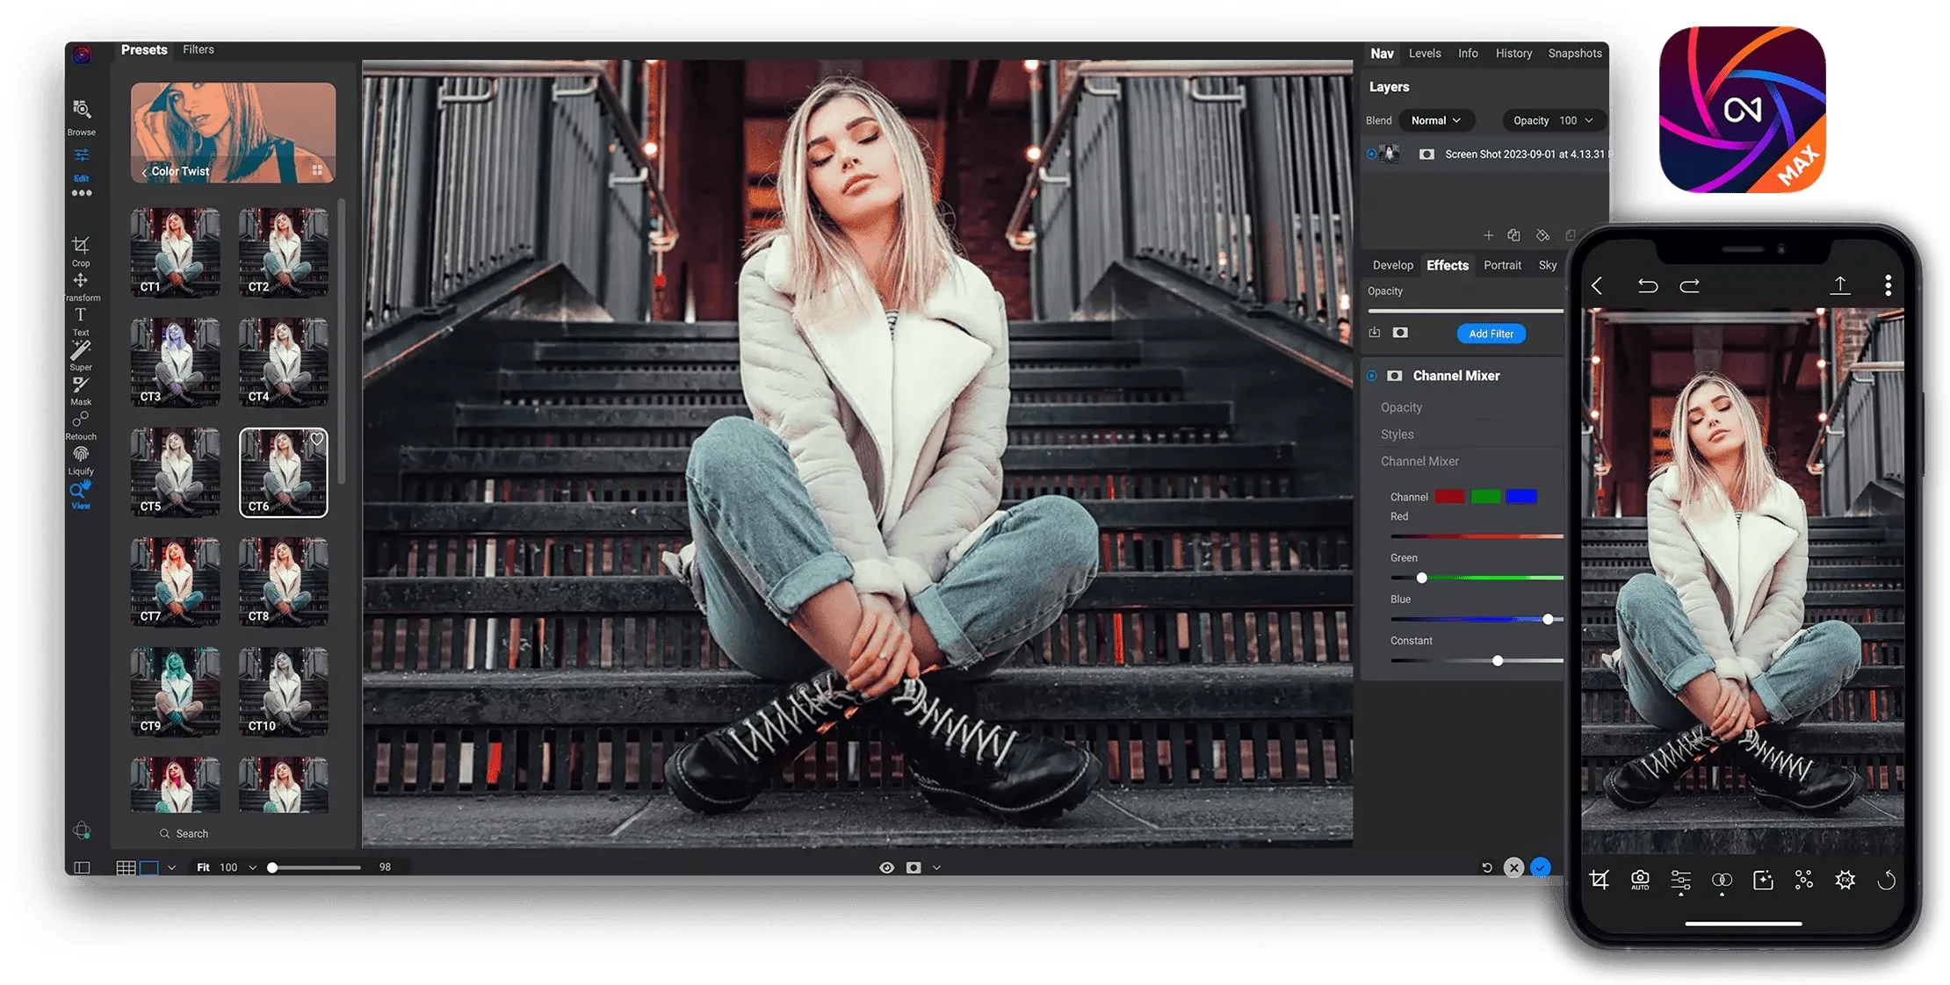Open the Levels tab
The width and height of the screenshot is (1950, 985).
click(x=1425, y=54)
